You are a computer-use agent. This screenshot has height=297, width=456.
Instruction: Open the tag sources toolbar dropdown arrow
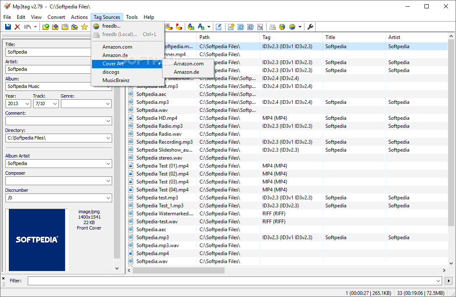coord(300,27)
